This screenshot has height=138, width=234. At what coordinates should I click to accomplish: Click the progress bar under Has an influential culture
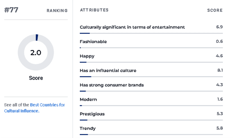151,77
